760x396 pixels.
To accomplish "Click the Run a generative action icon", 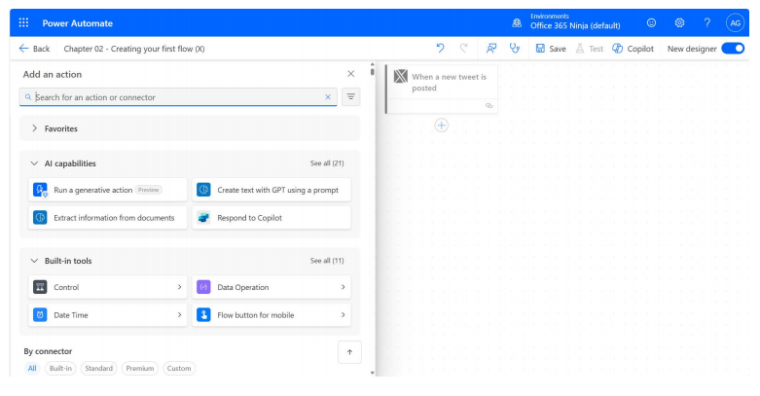I will pyautogui.click(x=40, y=190).
